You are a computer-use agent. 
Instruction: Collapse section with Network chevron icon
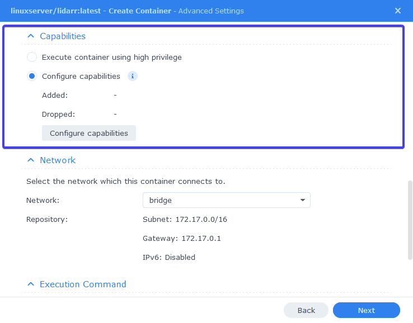coord(31,160)
